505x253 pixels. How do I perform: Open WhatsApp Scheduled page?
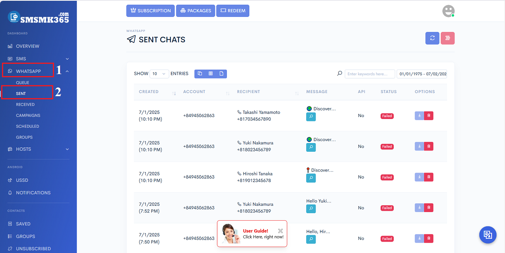point(28,126)
